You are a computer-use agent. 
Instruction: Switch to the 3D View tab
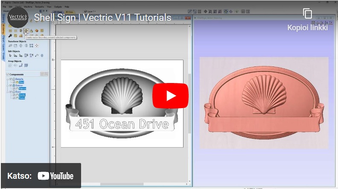point(69,12)
